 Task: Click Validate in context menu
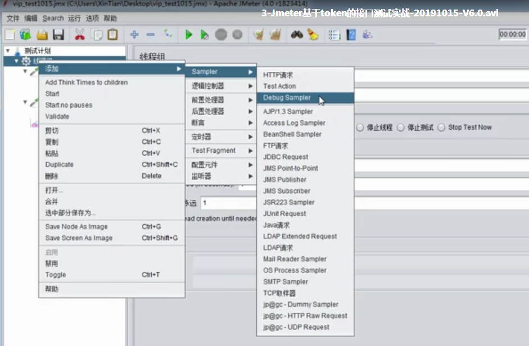point(112,116)
